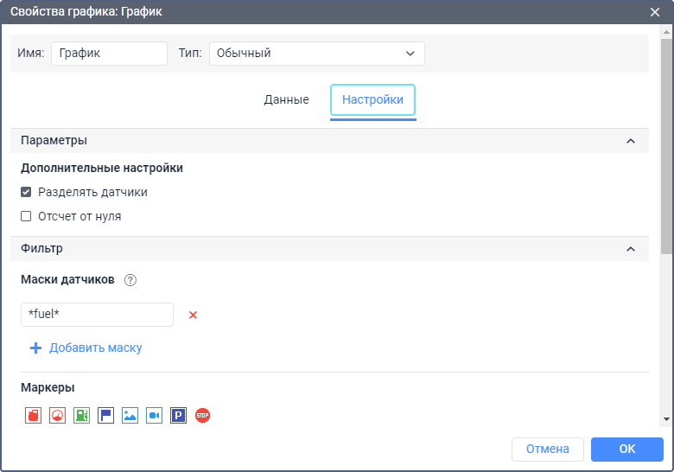The height and width of the screenshot is (472, 674).
Task: Select the image picture marker
Action: pyautogui.click(x=130, y=416)
